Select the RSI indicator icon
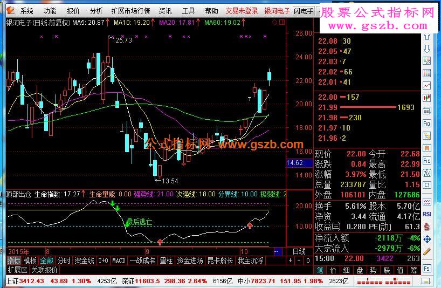 pos(427,214)
